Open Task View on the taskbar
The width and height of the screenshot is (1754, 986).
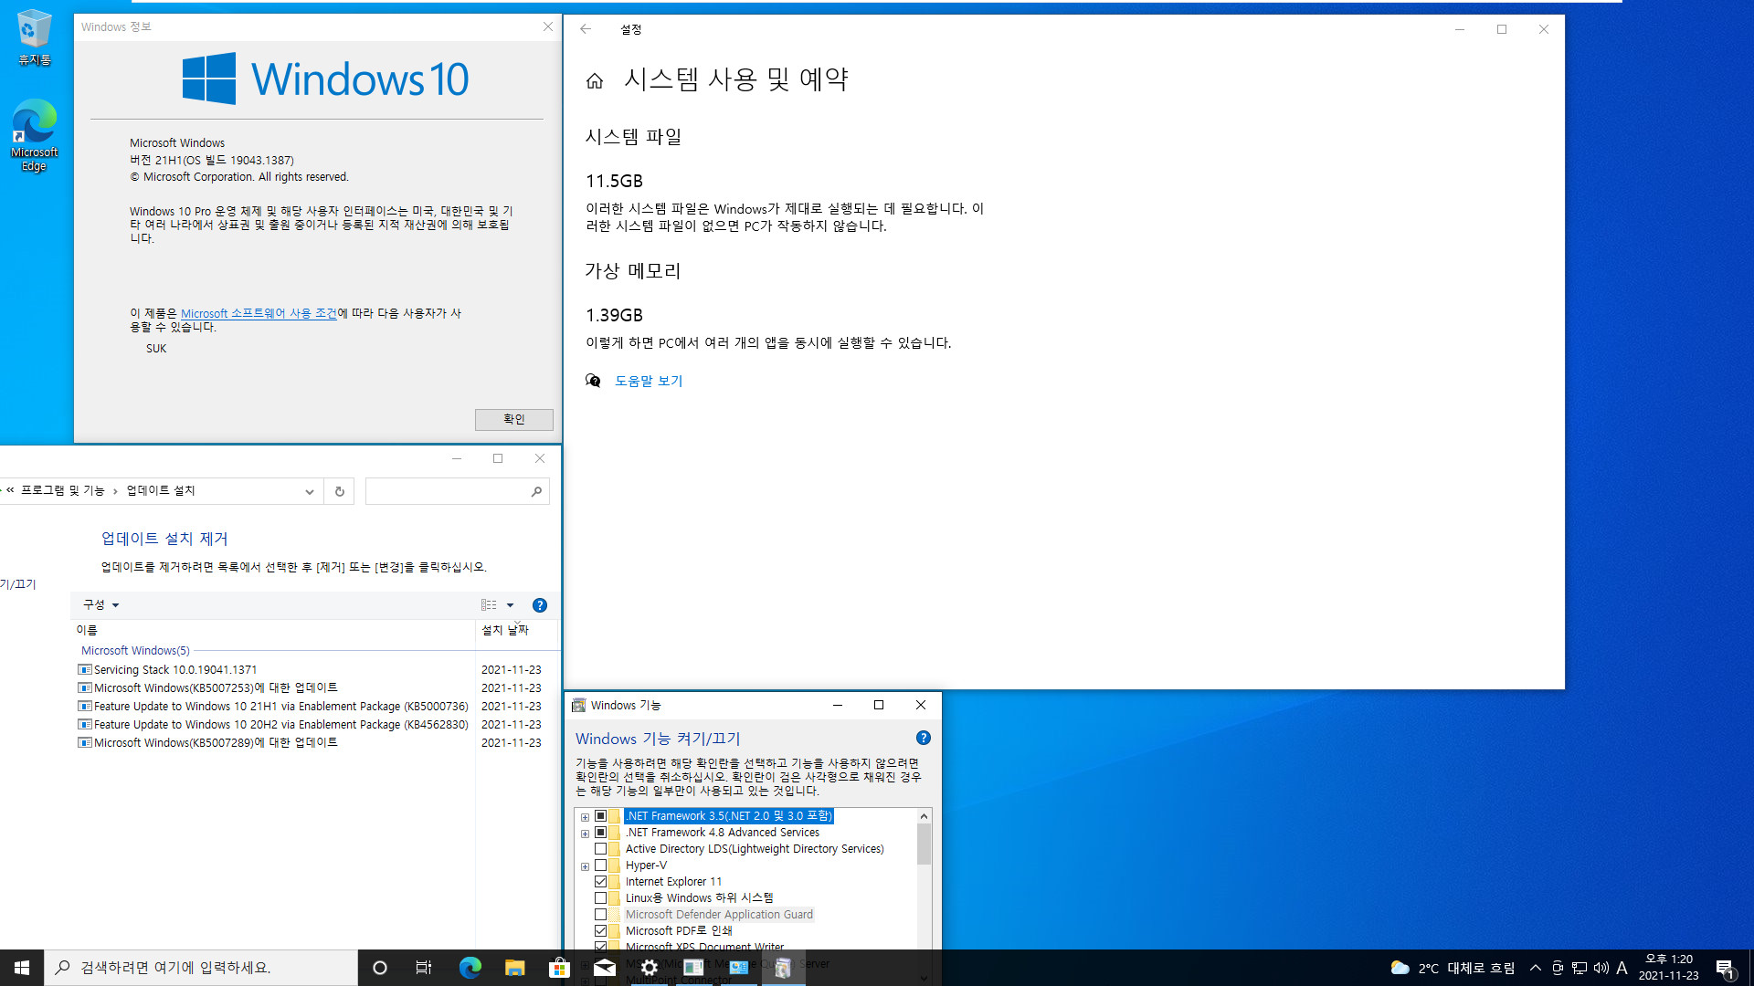coord(424,968)
